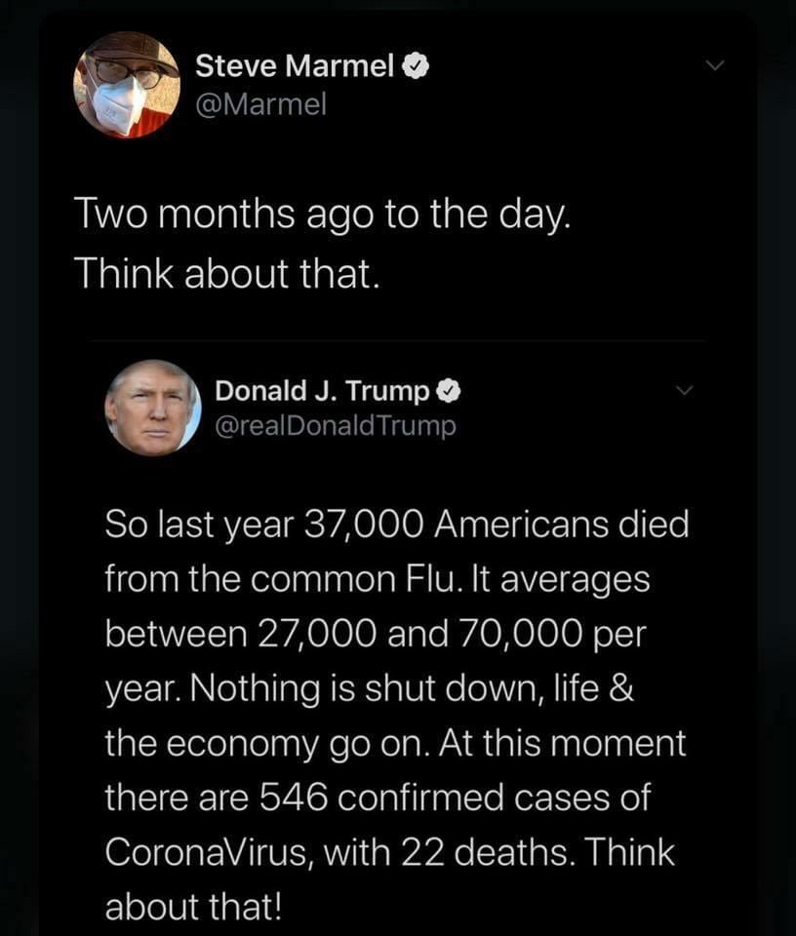Click Donald J. Trump's avatar in the quoted tweet

tap(153, 408)
